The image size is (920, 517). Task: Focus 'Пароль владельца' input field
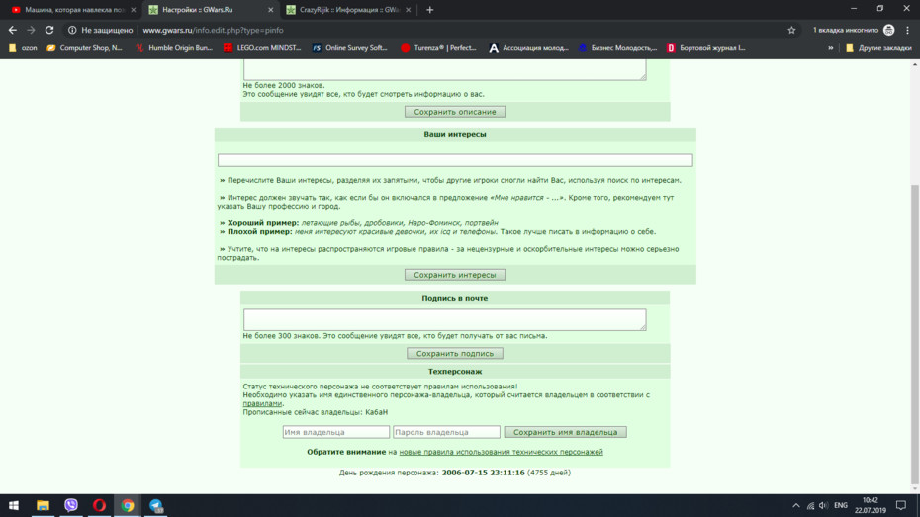point(446,432)
